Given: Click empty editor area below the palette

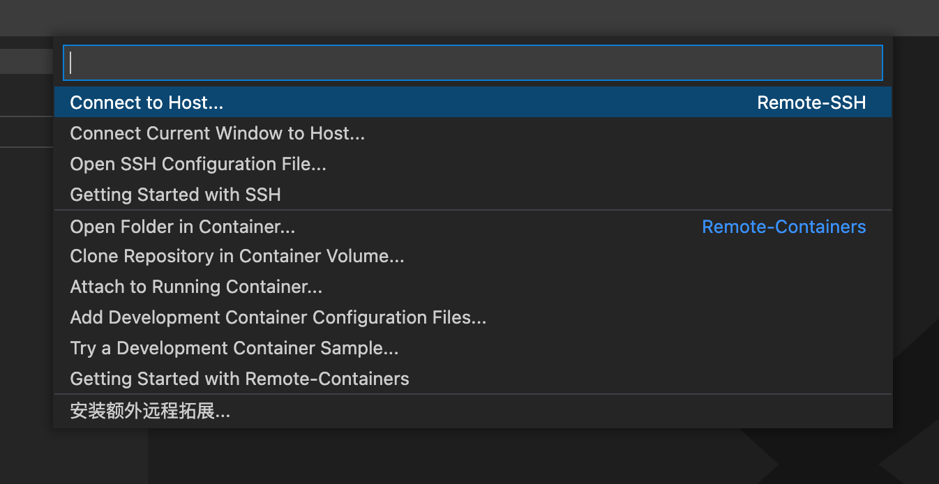Looking at the screenshot, I should tap(446, 457).
